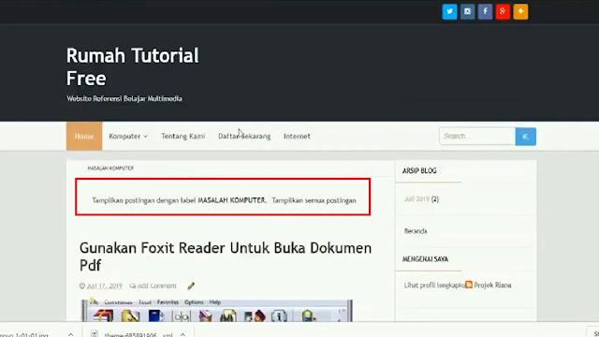The image size is (599, 337).
Task: Click the MASALAH KOMPUTER breadcrumb label
Action: tap(110, 168)
